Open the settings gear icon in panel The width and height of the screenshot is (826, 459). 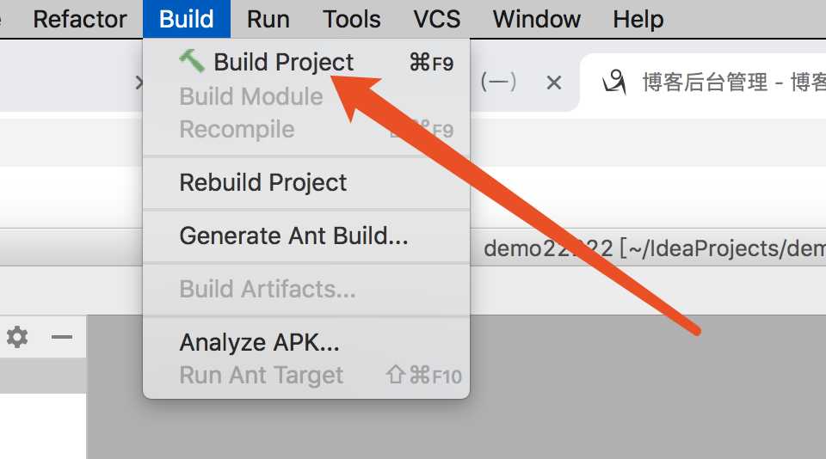point(17,337)
